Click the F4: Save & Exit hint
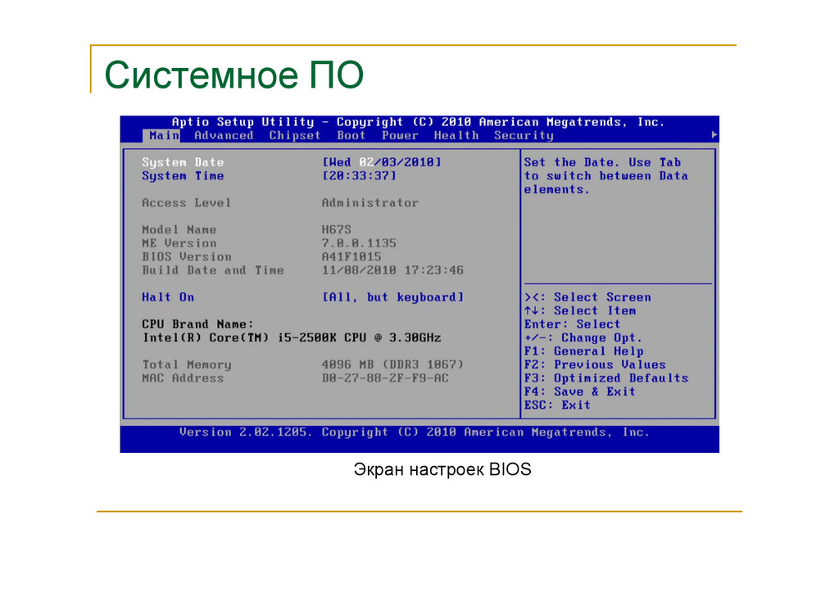 tap(580, 392)
